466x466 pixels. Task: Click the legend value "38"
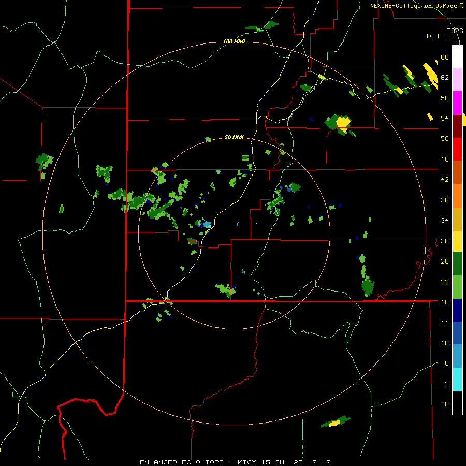[445, 200]
